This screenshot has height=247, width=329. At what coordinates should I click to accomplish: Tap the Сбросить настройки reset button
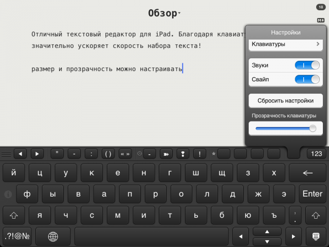[285, 100]
